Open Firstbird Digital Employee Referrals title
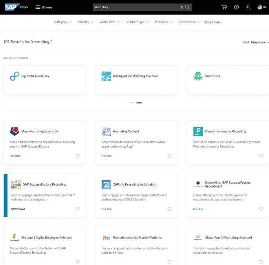Viewport: 269px width, 265px height. click(46, 238)
